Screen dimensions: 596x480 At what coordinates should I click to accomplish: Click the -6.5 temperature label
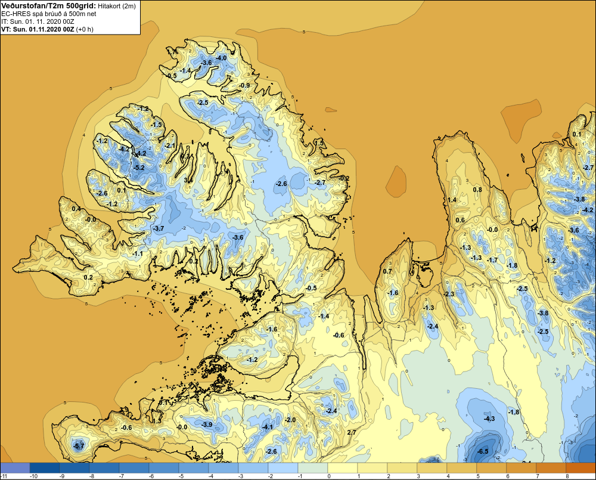click(x=482, y=451)
